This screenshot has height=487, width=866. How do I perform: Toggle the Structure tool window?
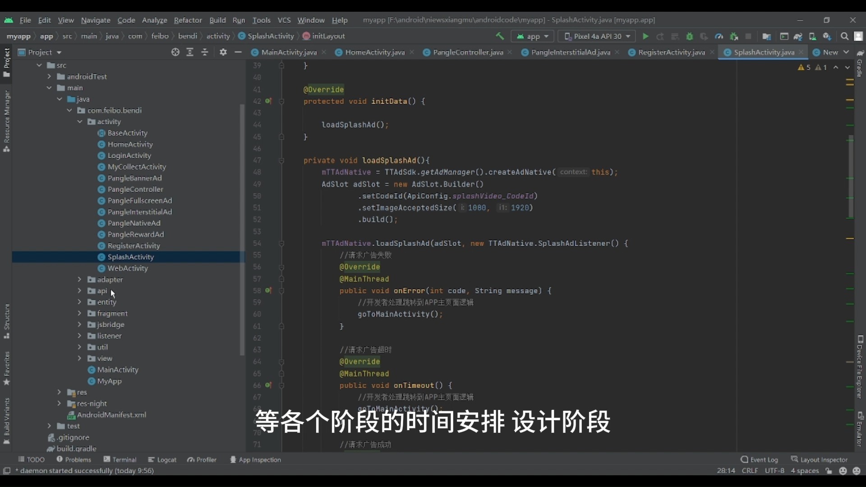pos(6,321)
